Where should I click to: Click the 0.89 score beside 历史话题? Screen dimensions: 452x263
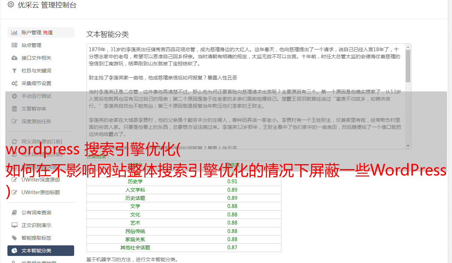232,198
